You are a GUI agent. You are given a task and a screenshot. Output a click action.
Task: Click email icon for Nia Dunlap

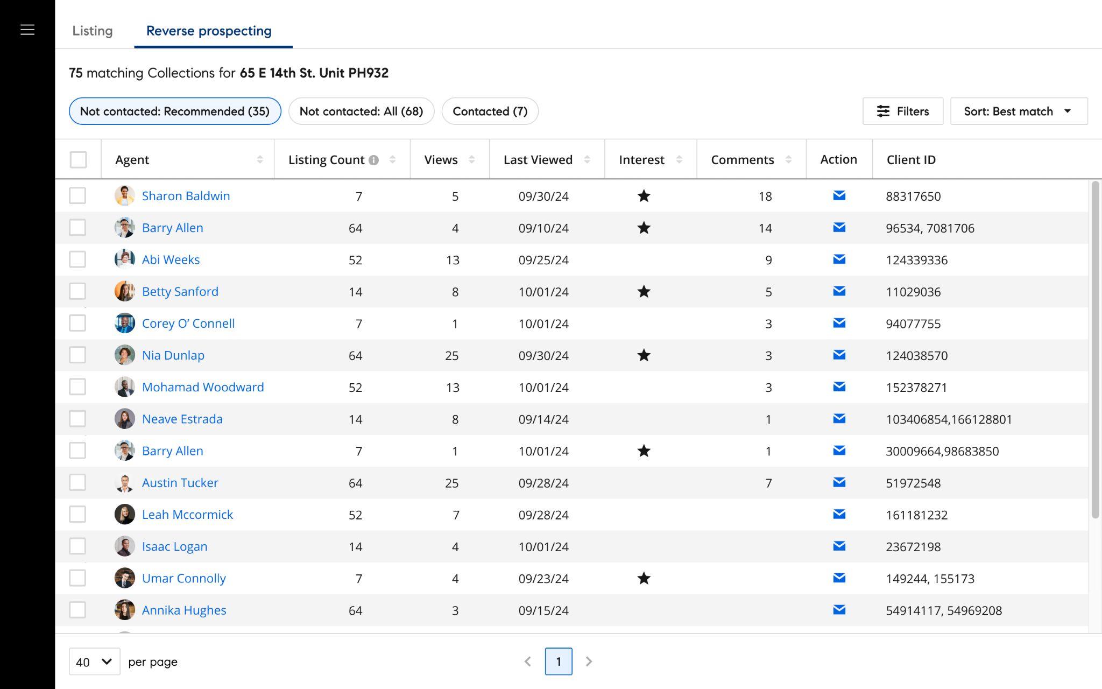(839, 355)
